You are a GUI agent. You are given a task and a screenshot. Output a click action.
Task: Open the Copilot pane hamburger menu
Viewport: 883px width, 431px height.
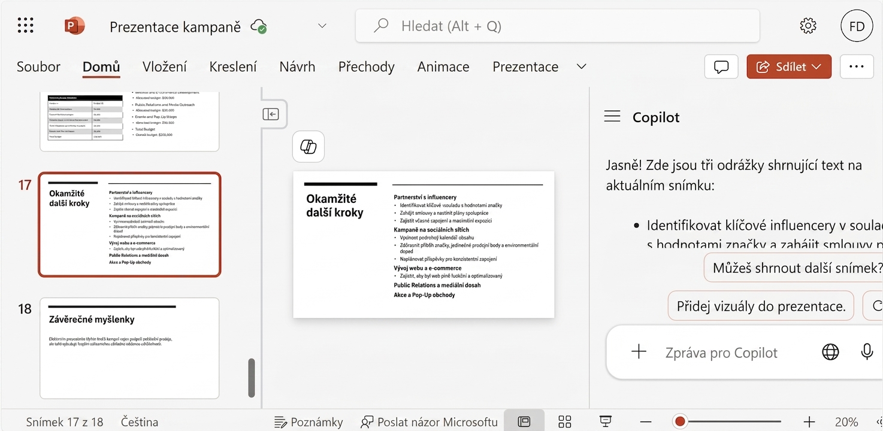point(612,117)
